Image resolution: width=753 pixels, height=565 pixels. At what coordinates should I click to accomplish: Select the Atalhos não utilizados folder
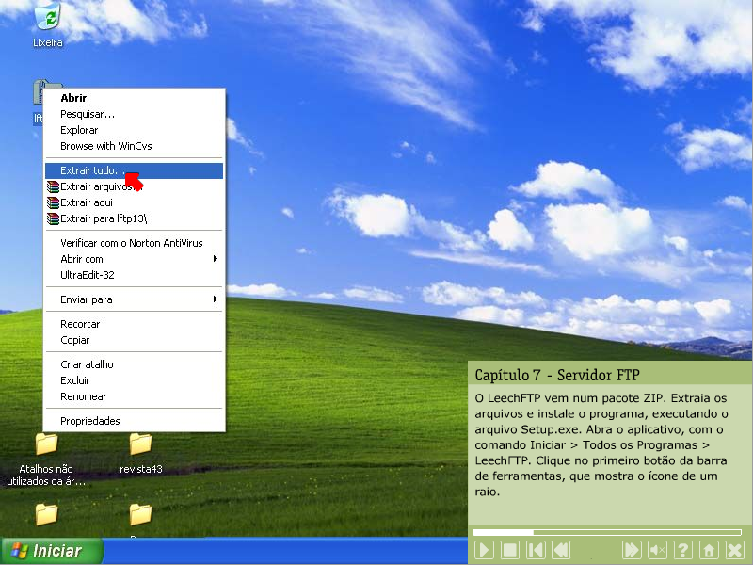(x=46, y=444)
